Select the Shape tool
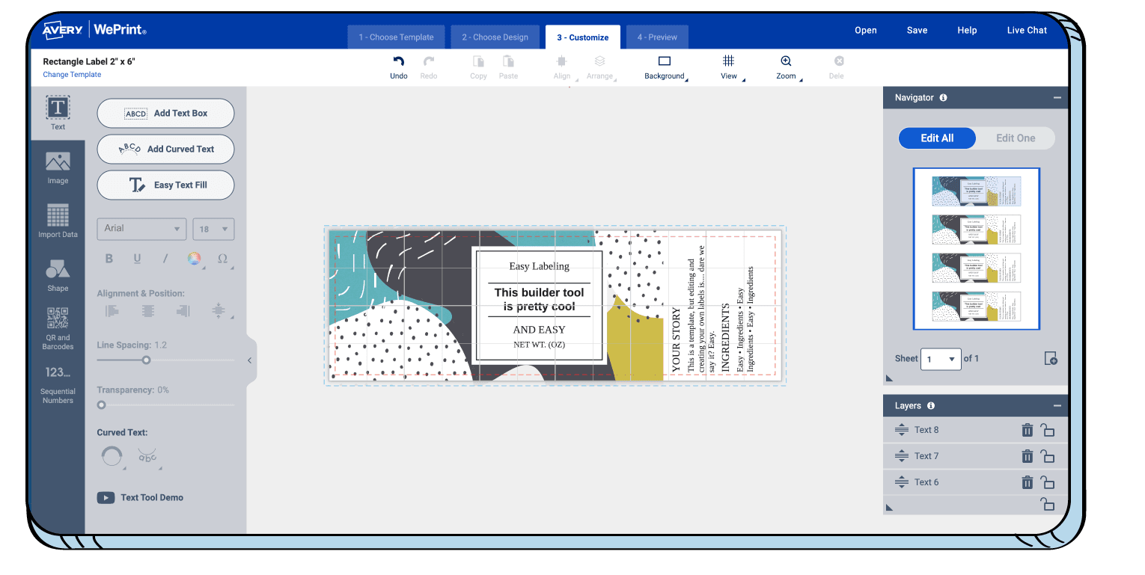 (x=58, y=275)
